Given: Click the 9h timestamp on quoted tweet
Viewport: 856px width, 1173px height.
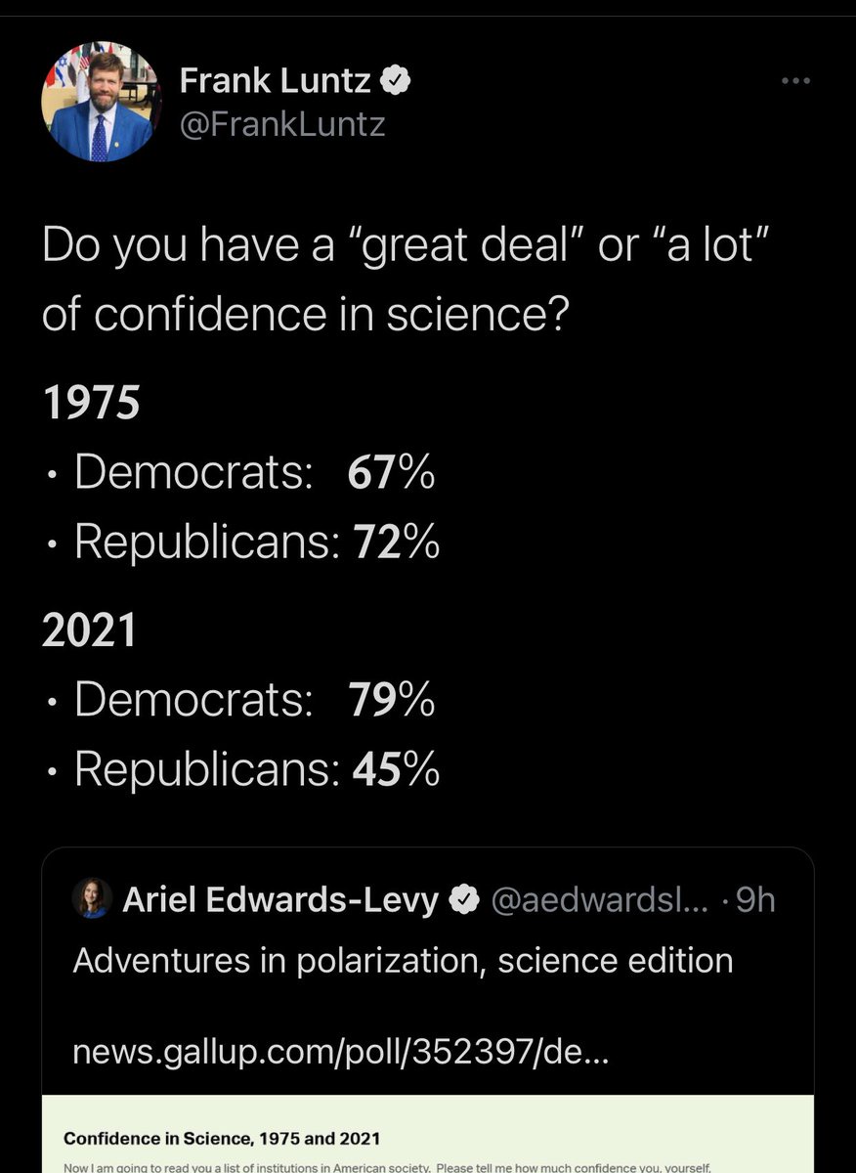Looking at the screenshot, I should point(754,900).
